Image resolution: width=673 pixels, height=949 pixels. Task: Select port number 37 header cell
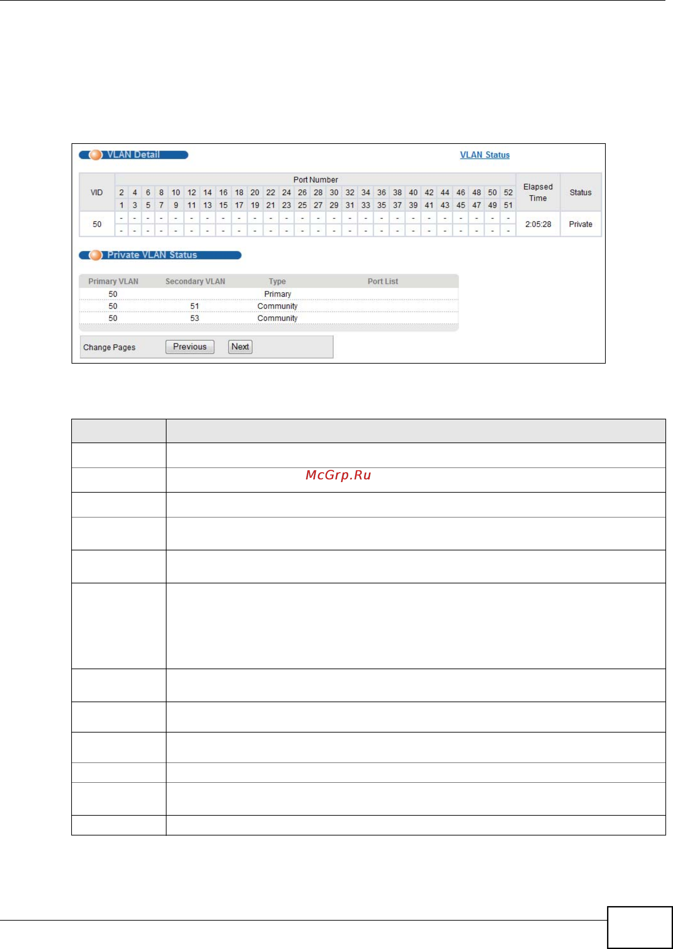point(397,205)
